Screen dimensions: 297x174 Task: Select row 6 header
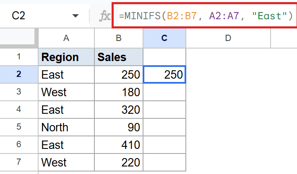[x=19, y=145]
